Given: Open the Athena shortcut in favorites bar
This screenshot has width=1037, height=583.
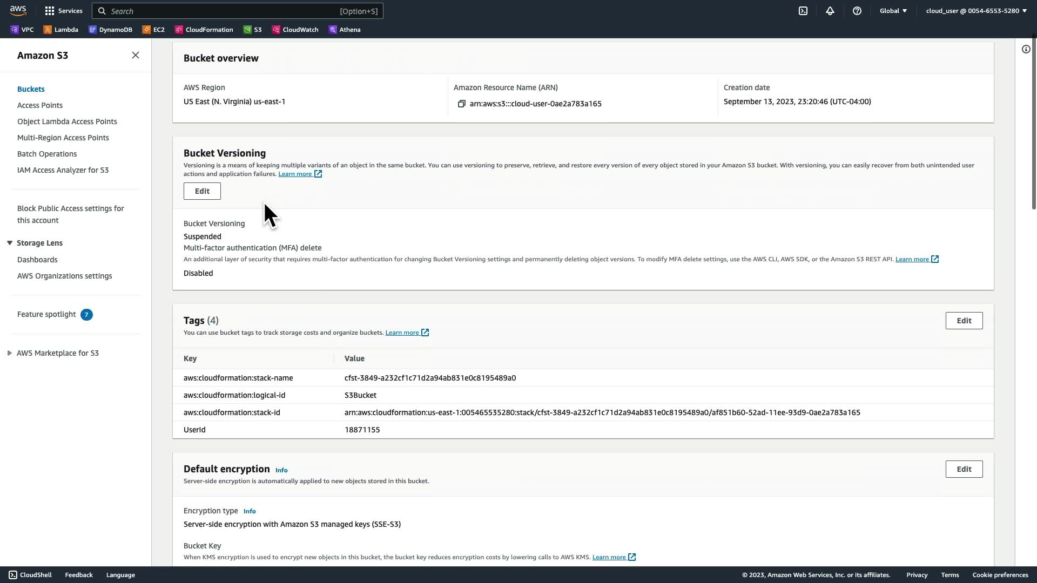Looking at the screenshot, I should coord(345,30).
